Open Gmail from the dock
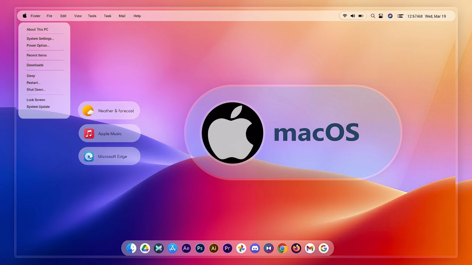The image size is (472, 265). (310, 248)
